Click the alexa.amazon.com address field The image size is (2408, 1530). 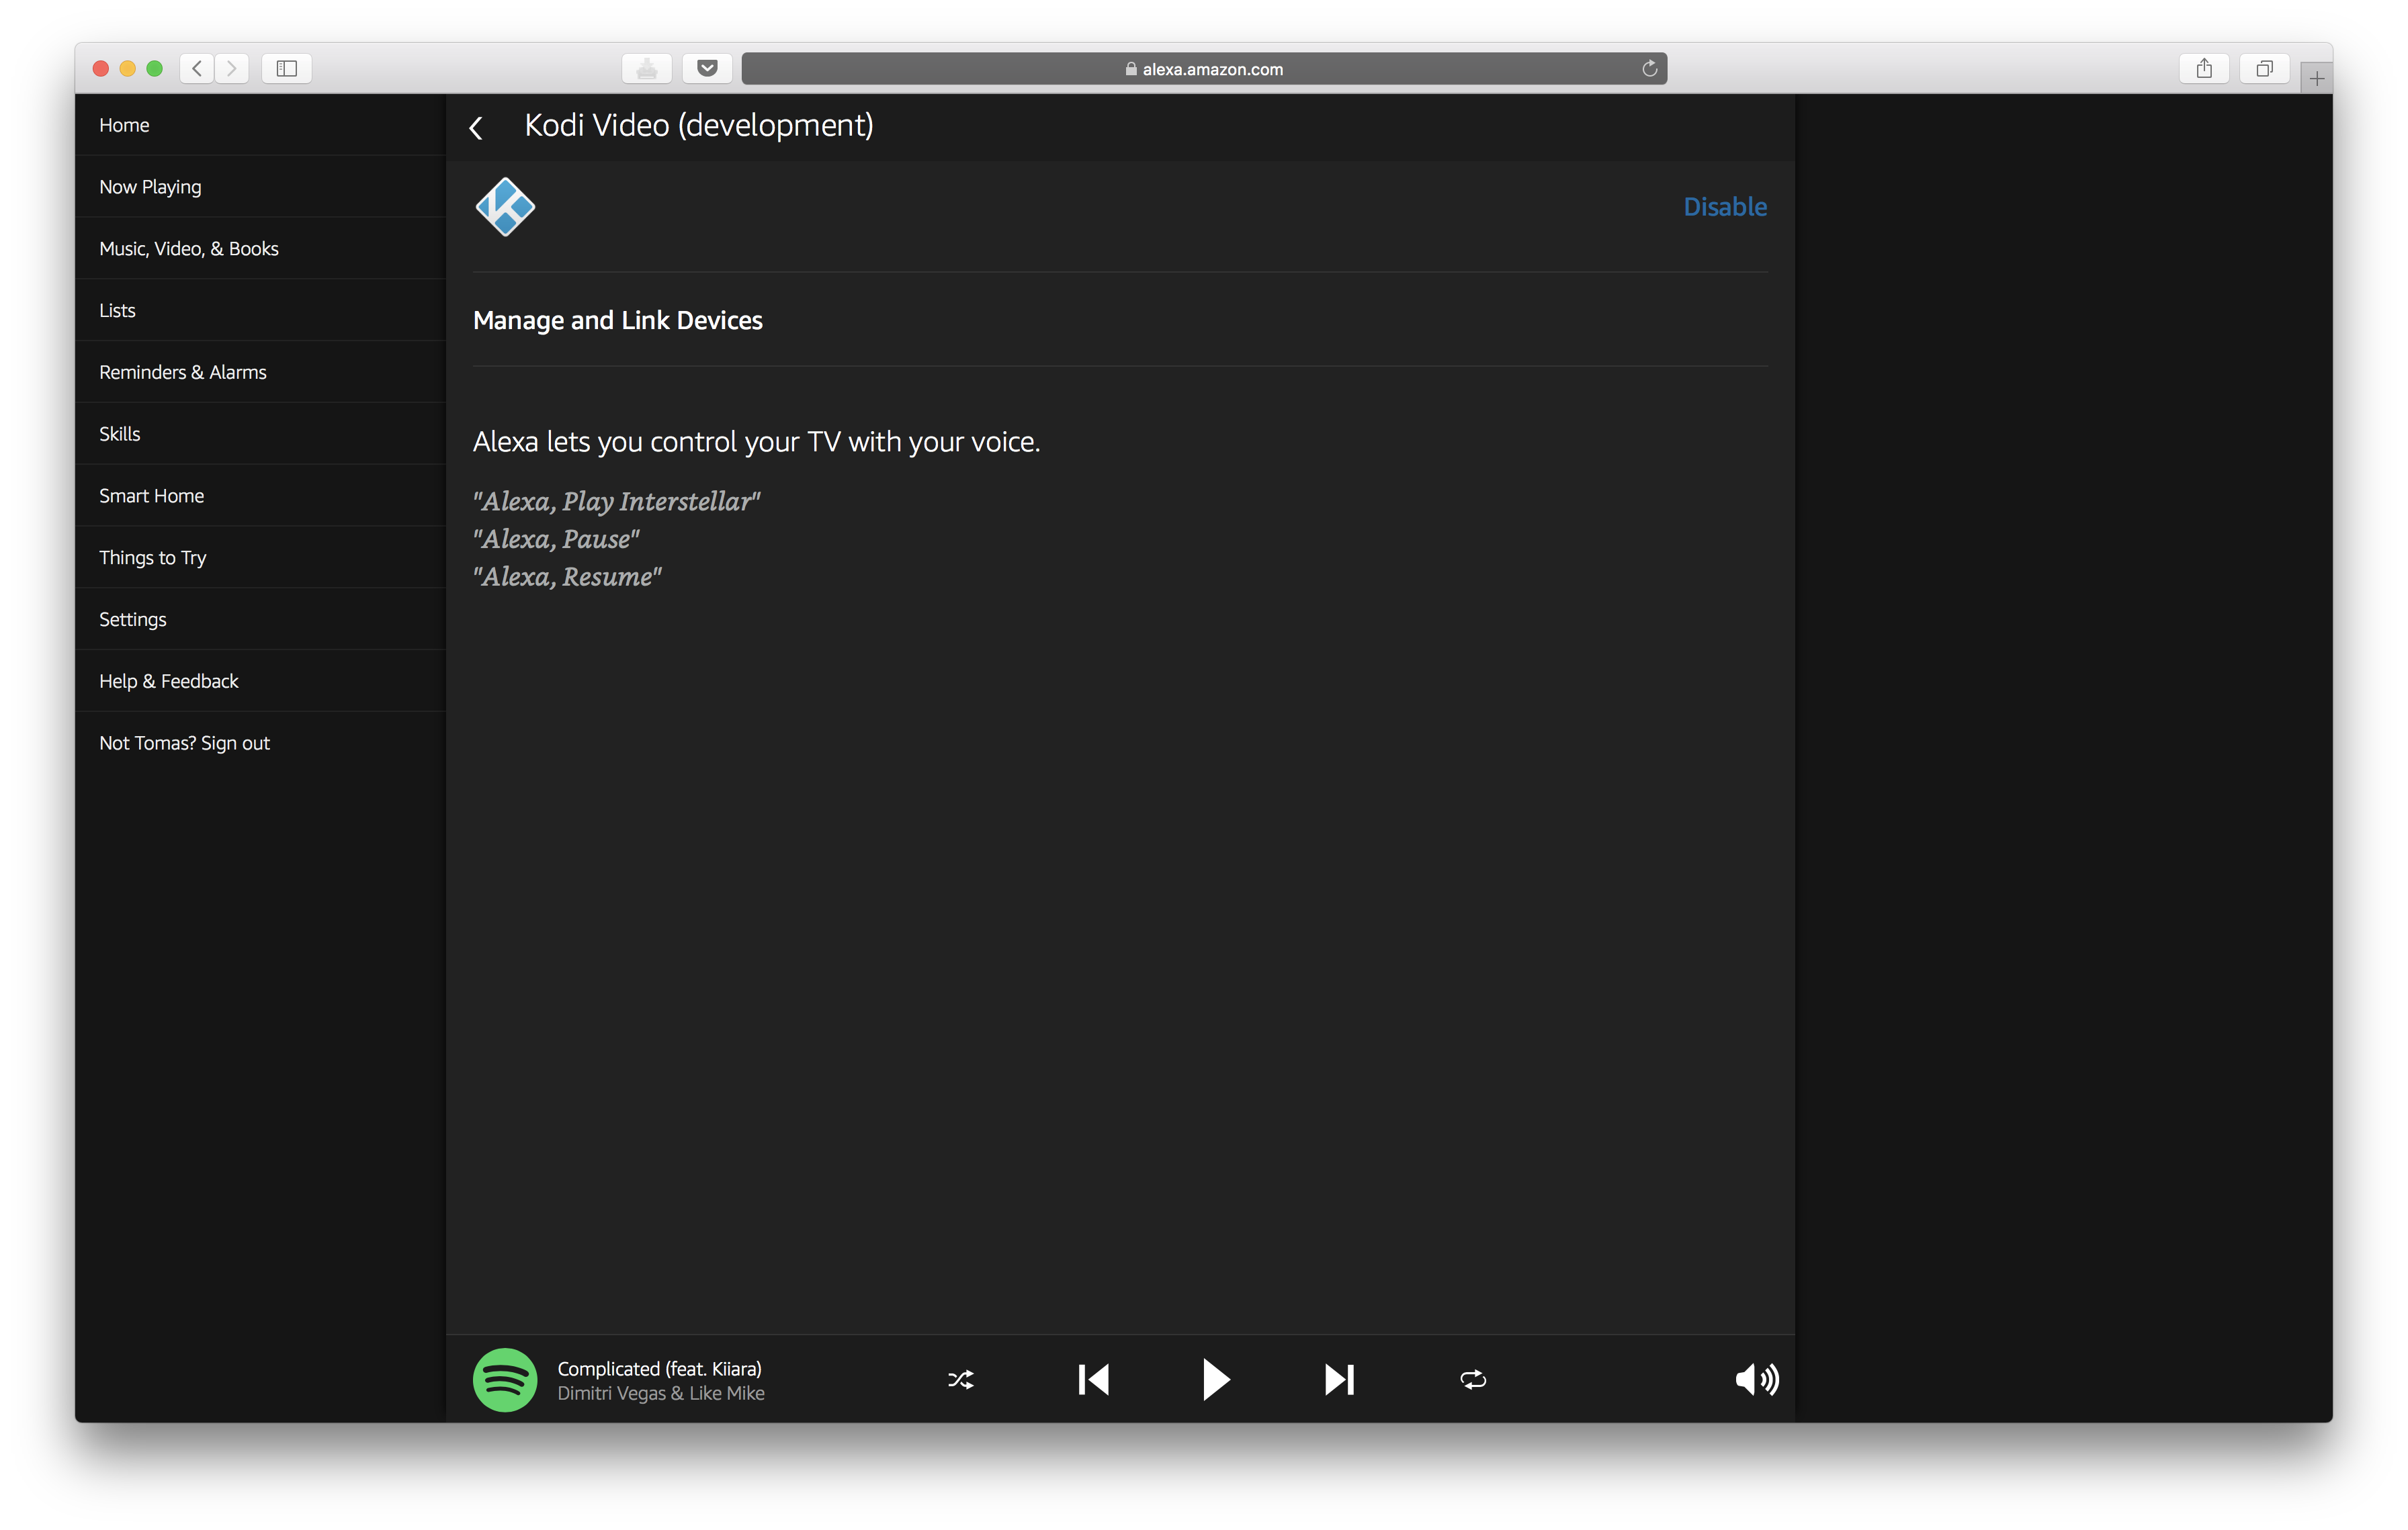[1204, 69]
